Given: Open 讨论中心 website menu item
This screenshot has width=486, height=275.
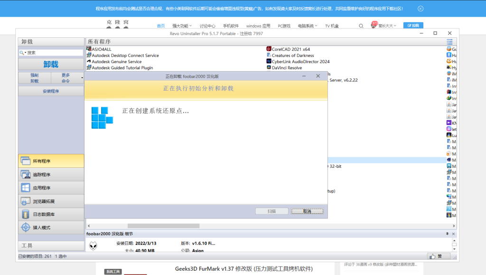Looking at the screenshot, I should [207, 26].
